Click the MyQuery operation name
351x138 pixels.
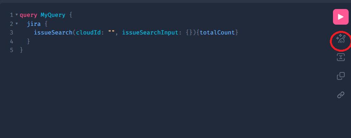point(53,15)
